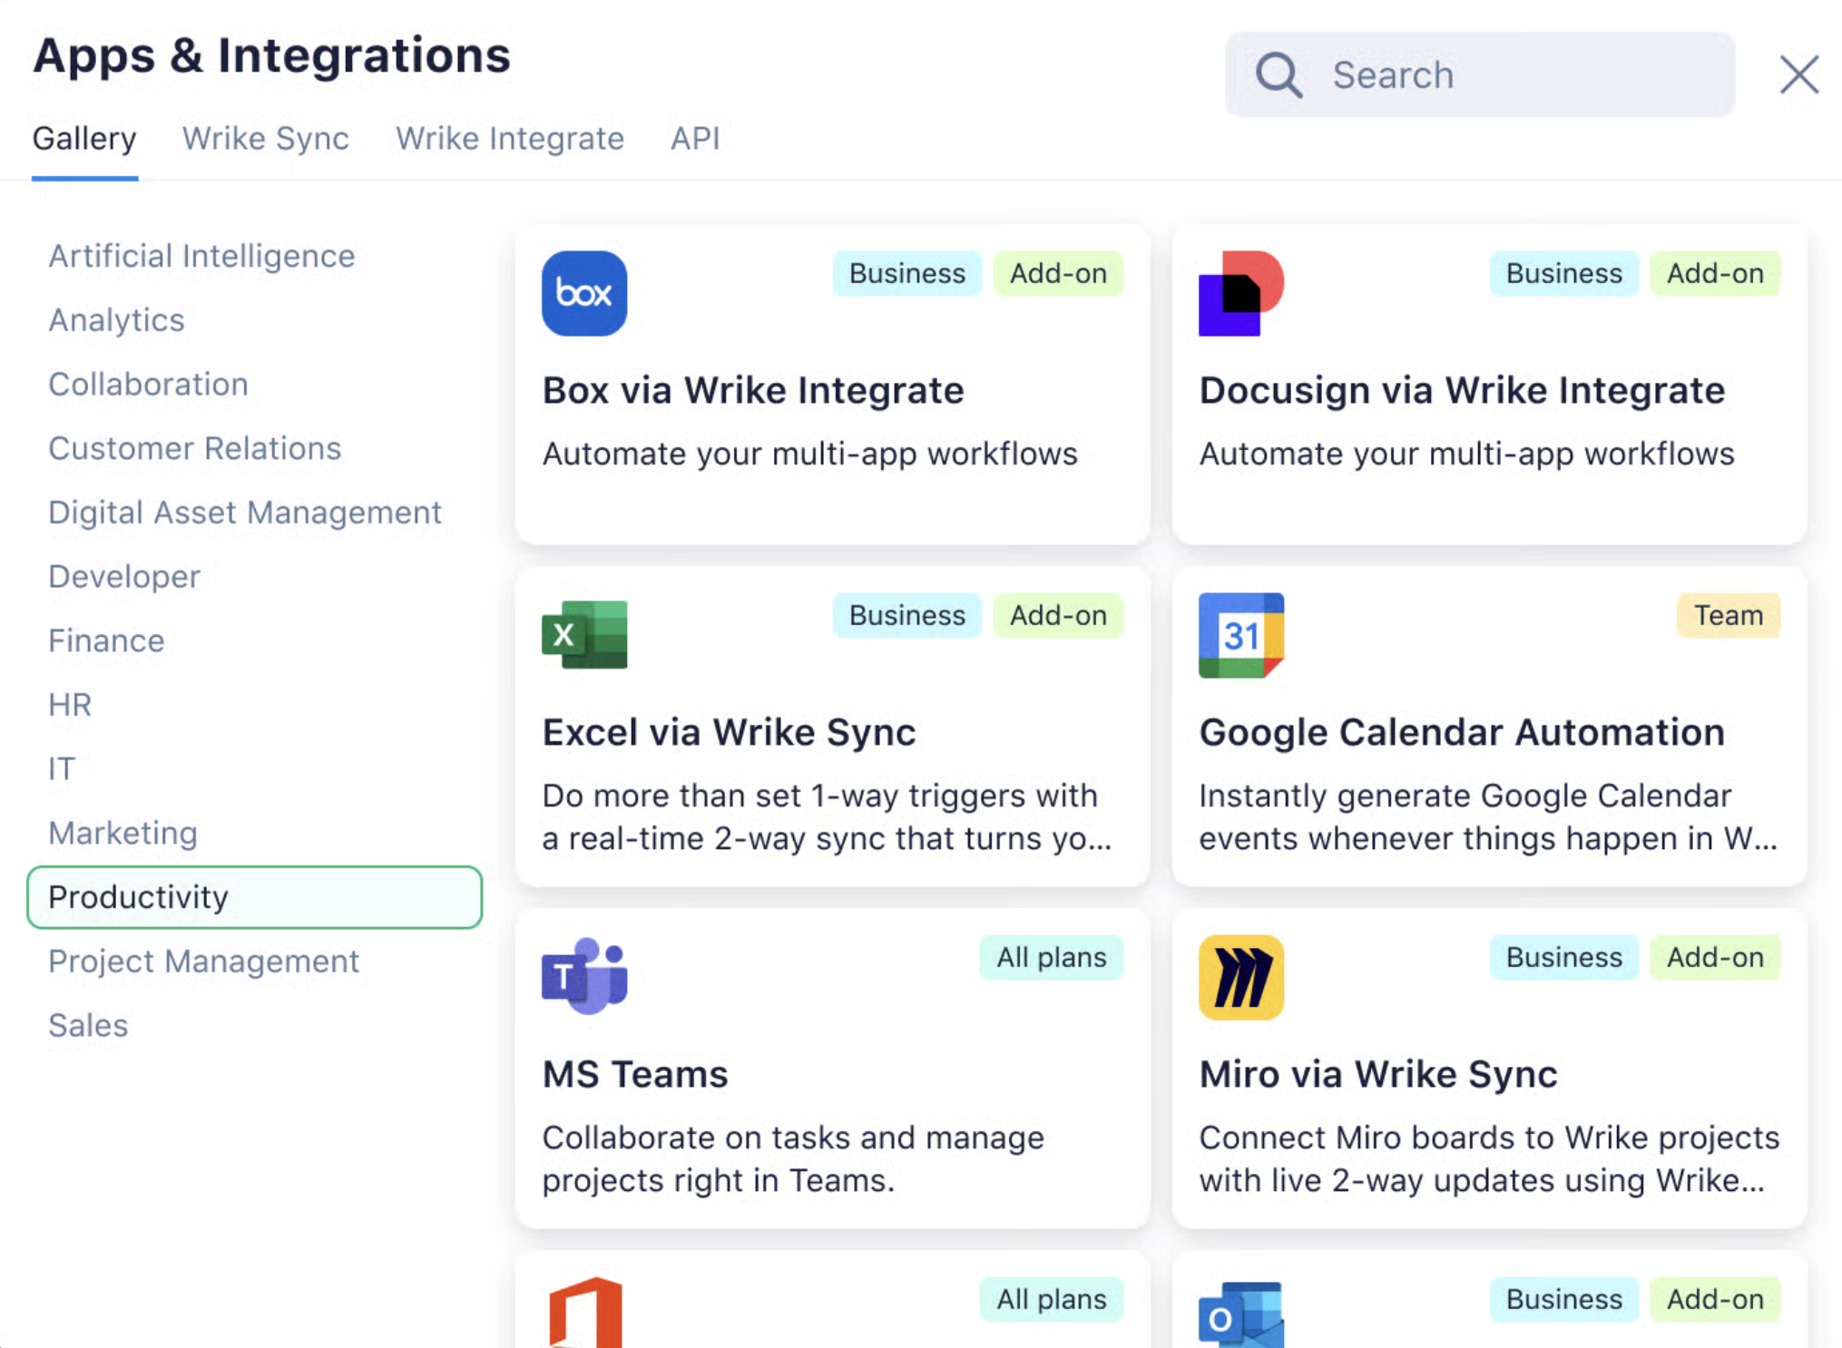Select the HR category

coord(70,705)
